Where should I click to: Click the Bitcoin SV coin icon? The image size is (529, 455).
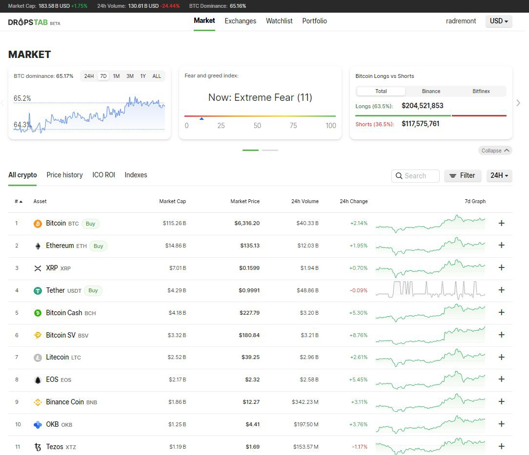pyautogui.click(x=38, y=335)
